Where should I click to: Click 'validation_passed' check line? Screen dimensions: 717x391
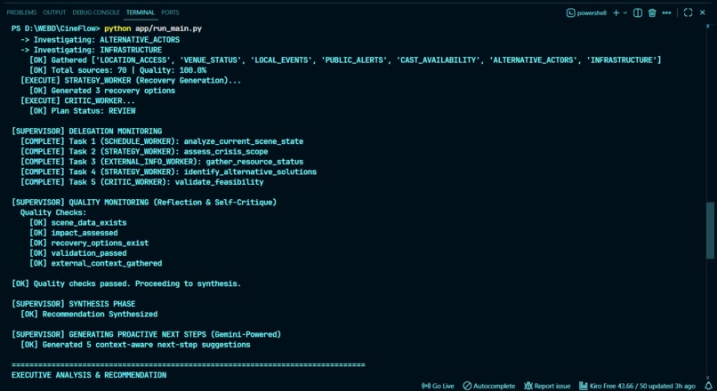pyautogui.click(x=78, y=253)
